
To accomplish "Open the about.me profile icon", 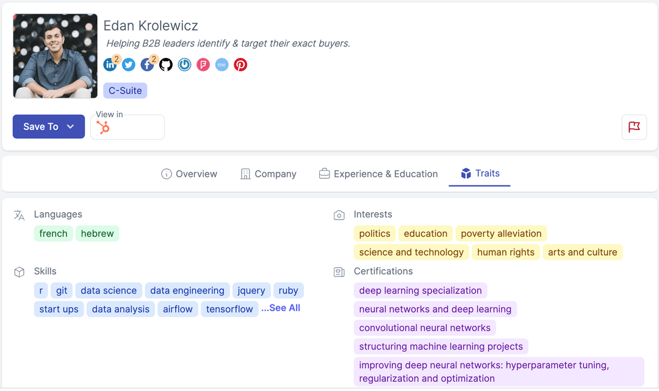I will 221,65.
